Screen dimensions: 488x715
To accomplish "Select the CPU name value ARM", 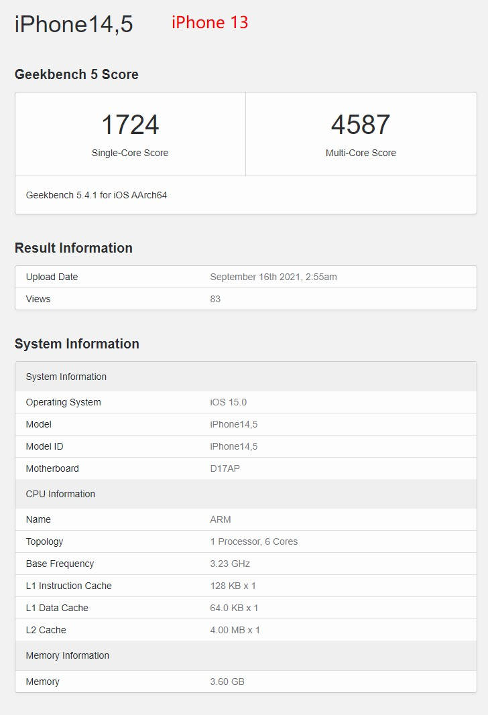I will (221, 519).
